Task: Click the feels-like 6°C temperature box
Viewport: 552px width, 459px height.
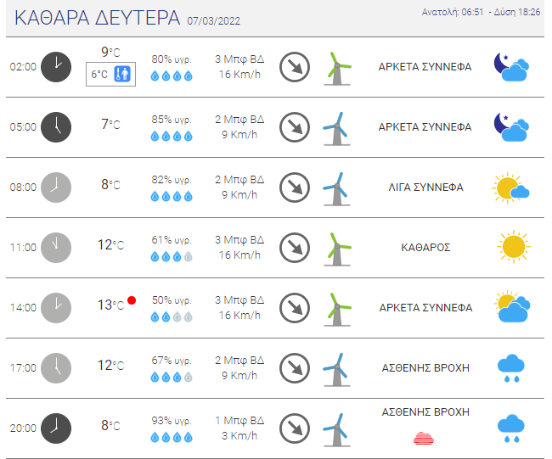Action: 111,74
